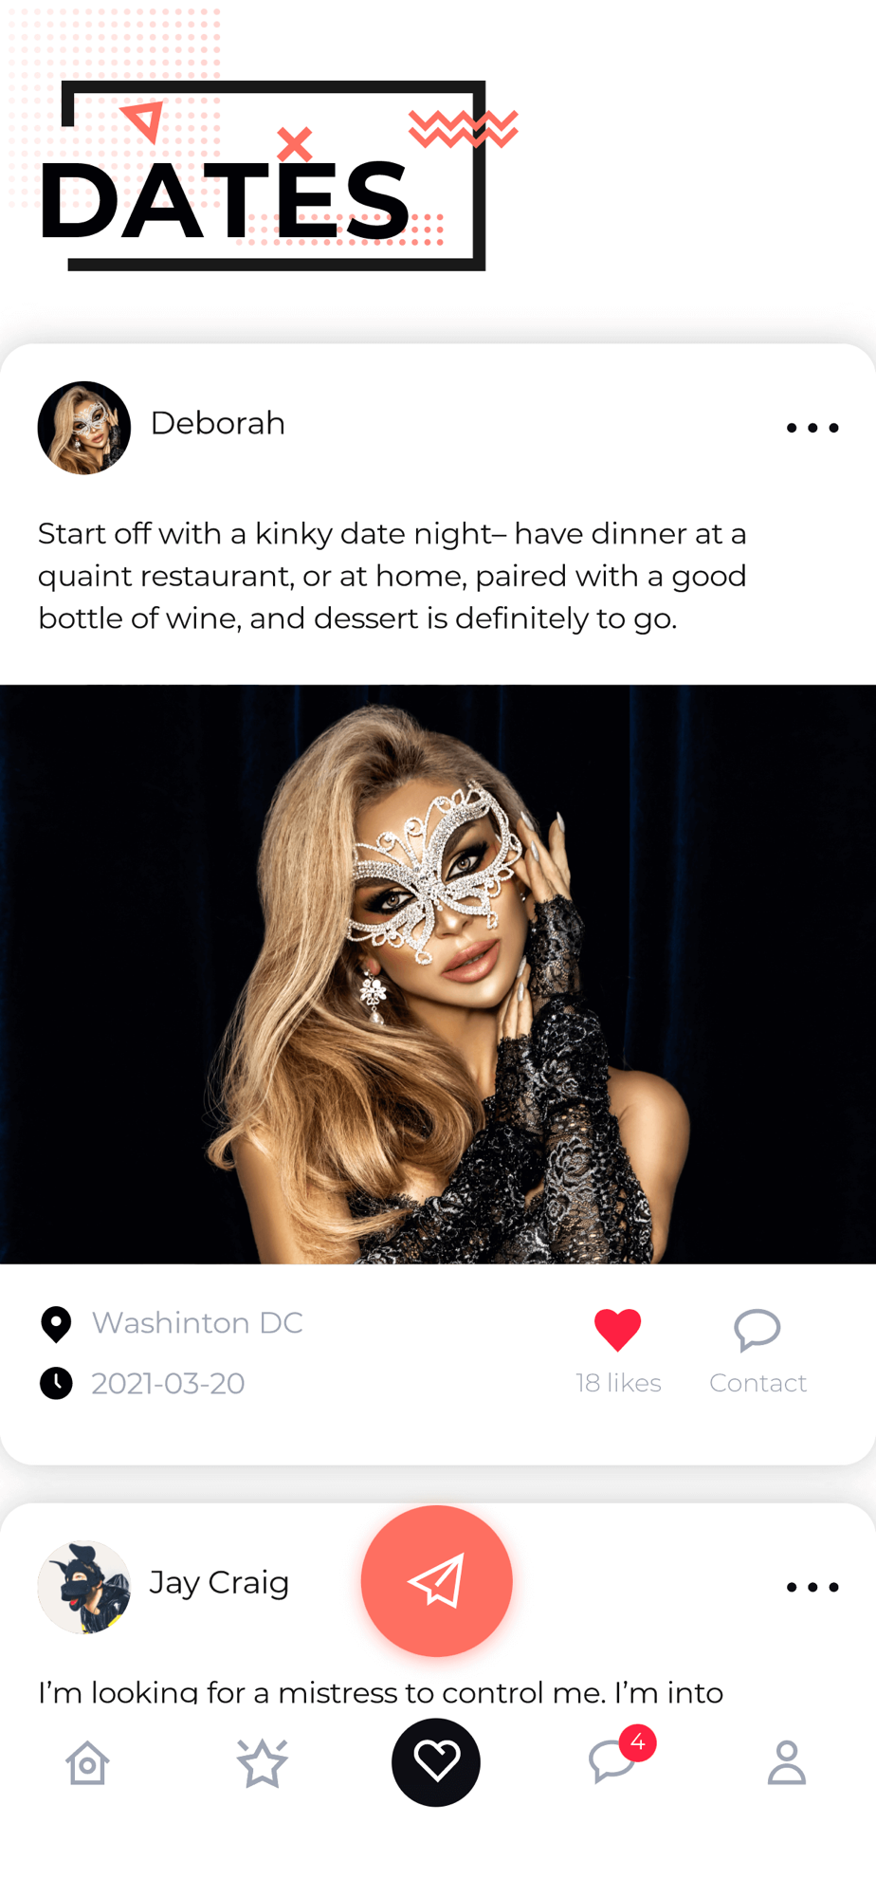Screen dimensions: 876x1897
Task: View Deborah's masked photo full size
Action: coord(438,974)
